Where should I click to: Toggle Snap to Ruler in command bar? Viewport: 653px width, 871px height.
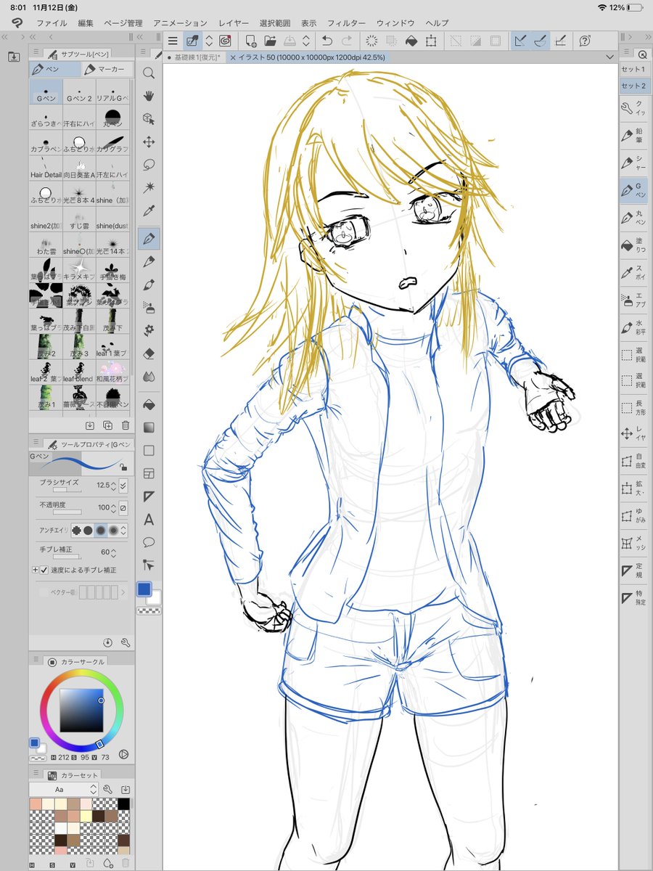point(519,41)
